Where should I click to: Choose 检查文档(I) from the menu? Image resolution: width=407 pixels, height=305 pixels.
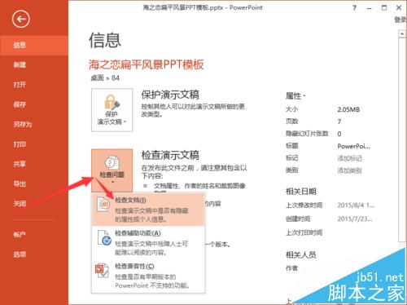(148, 209)
